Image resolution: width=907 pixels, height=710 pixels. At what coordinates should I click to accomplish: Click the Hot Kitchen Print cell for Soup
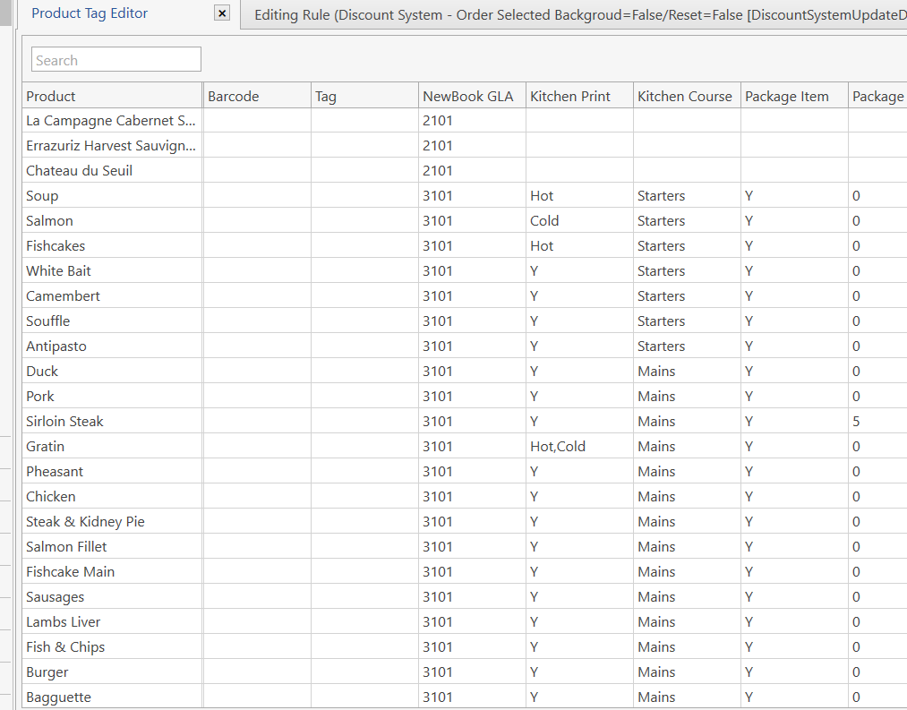click(x=579, y=195)
